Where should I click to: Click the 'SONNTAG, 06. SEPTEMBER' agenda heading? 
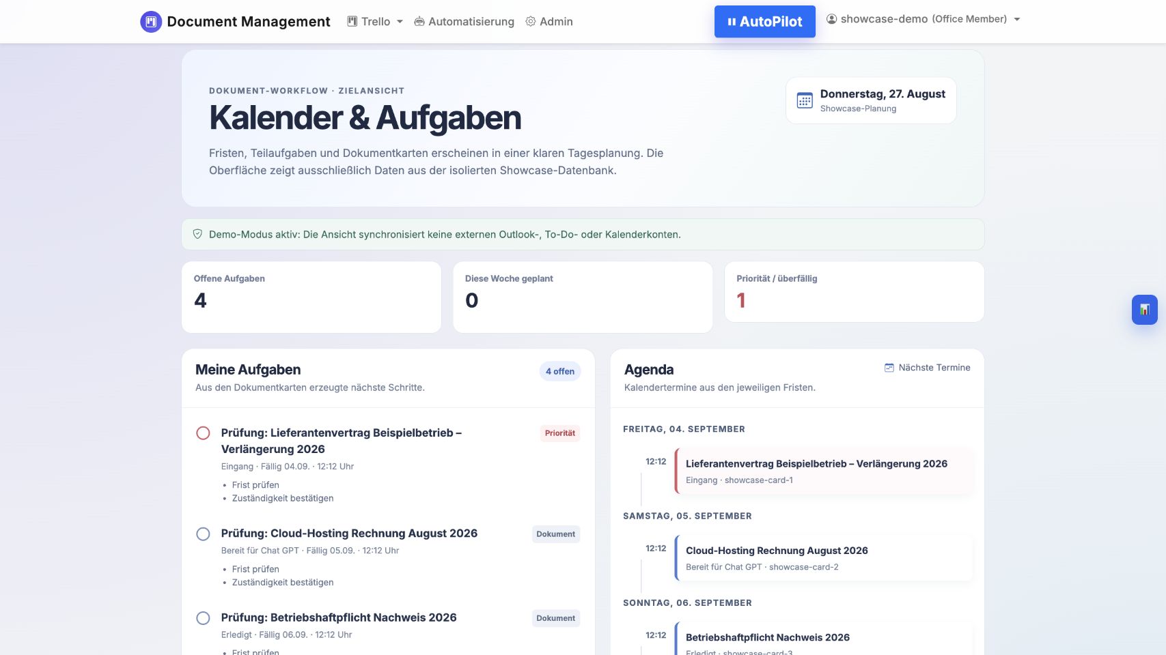pos(687,602)
